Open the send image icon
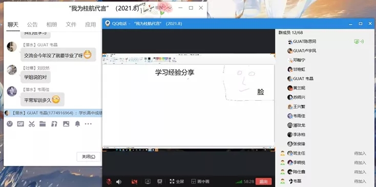376x187 pixels. coord(66,124)
